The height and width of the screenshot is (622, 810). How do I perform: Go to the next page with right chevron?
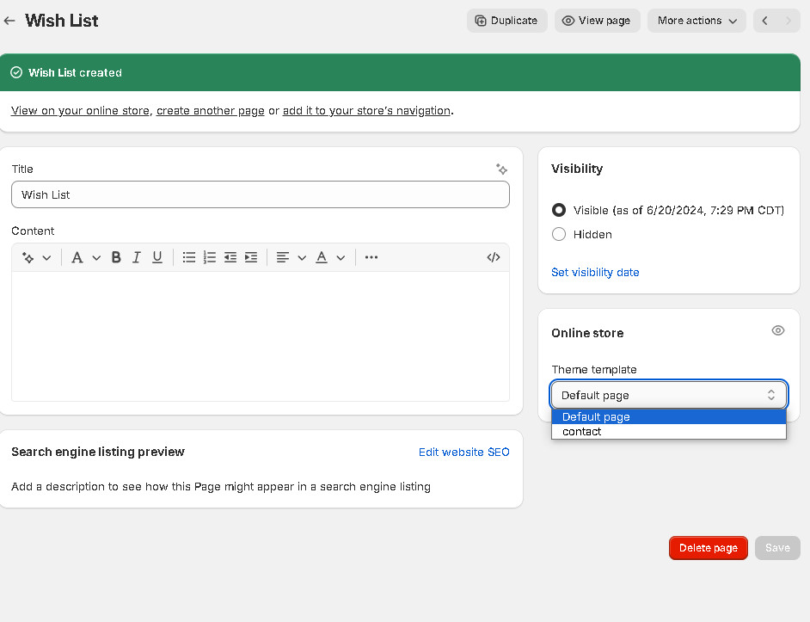coord(789,21)
